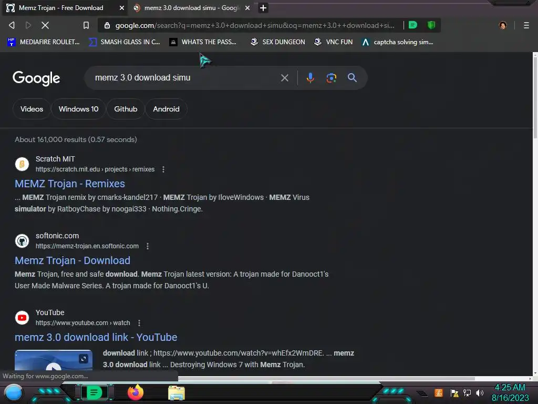Screen dimensions: 538x404
Task: Click the 'About 161,000 results' text
Action: 76,139
